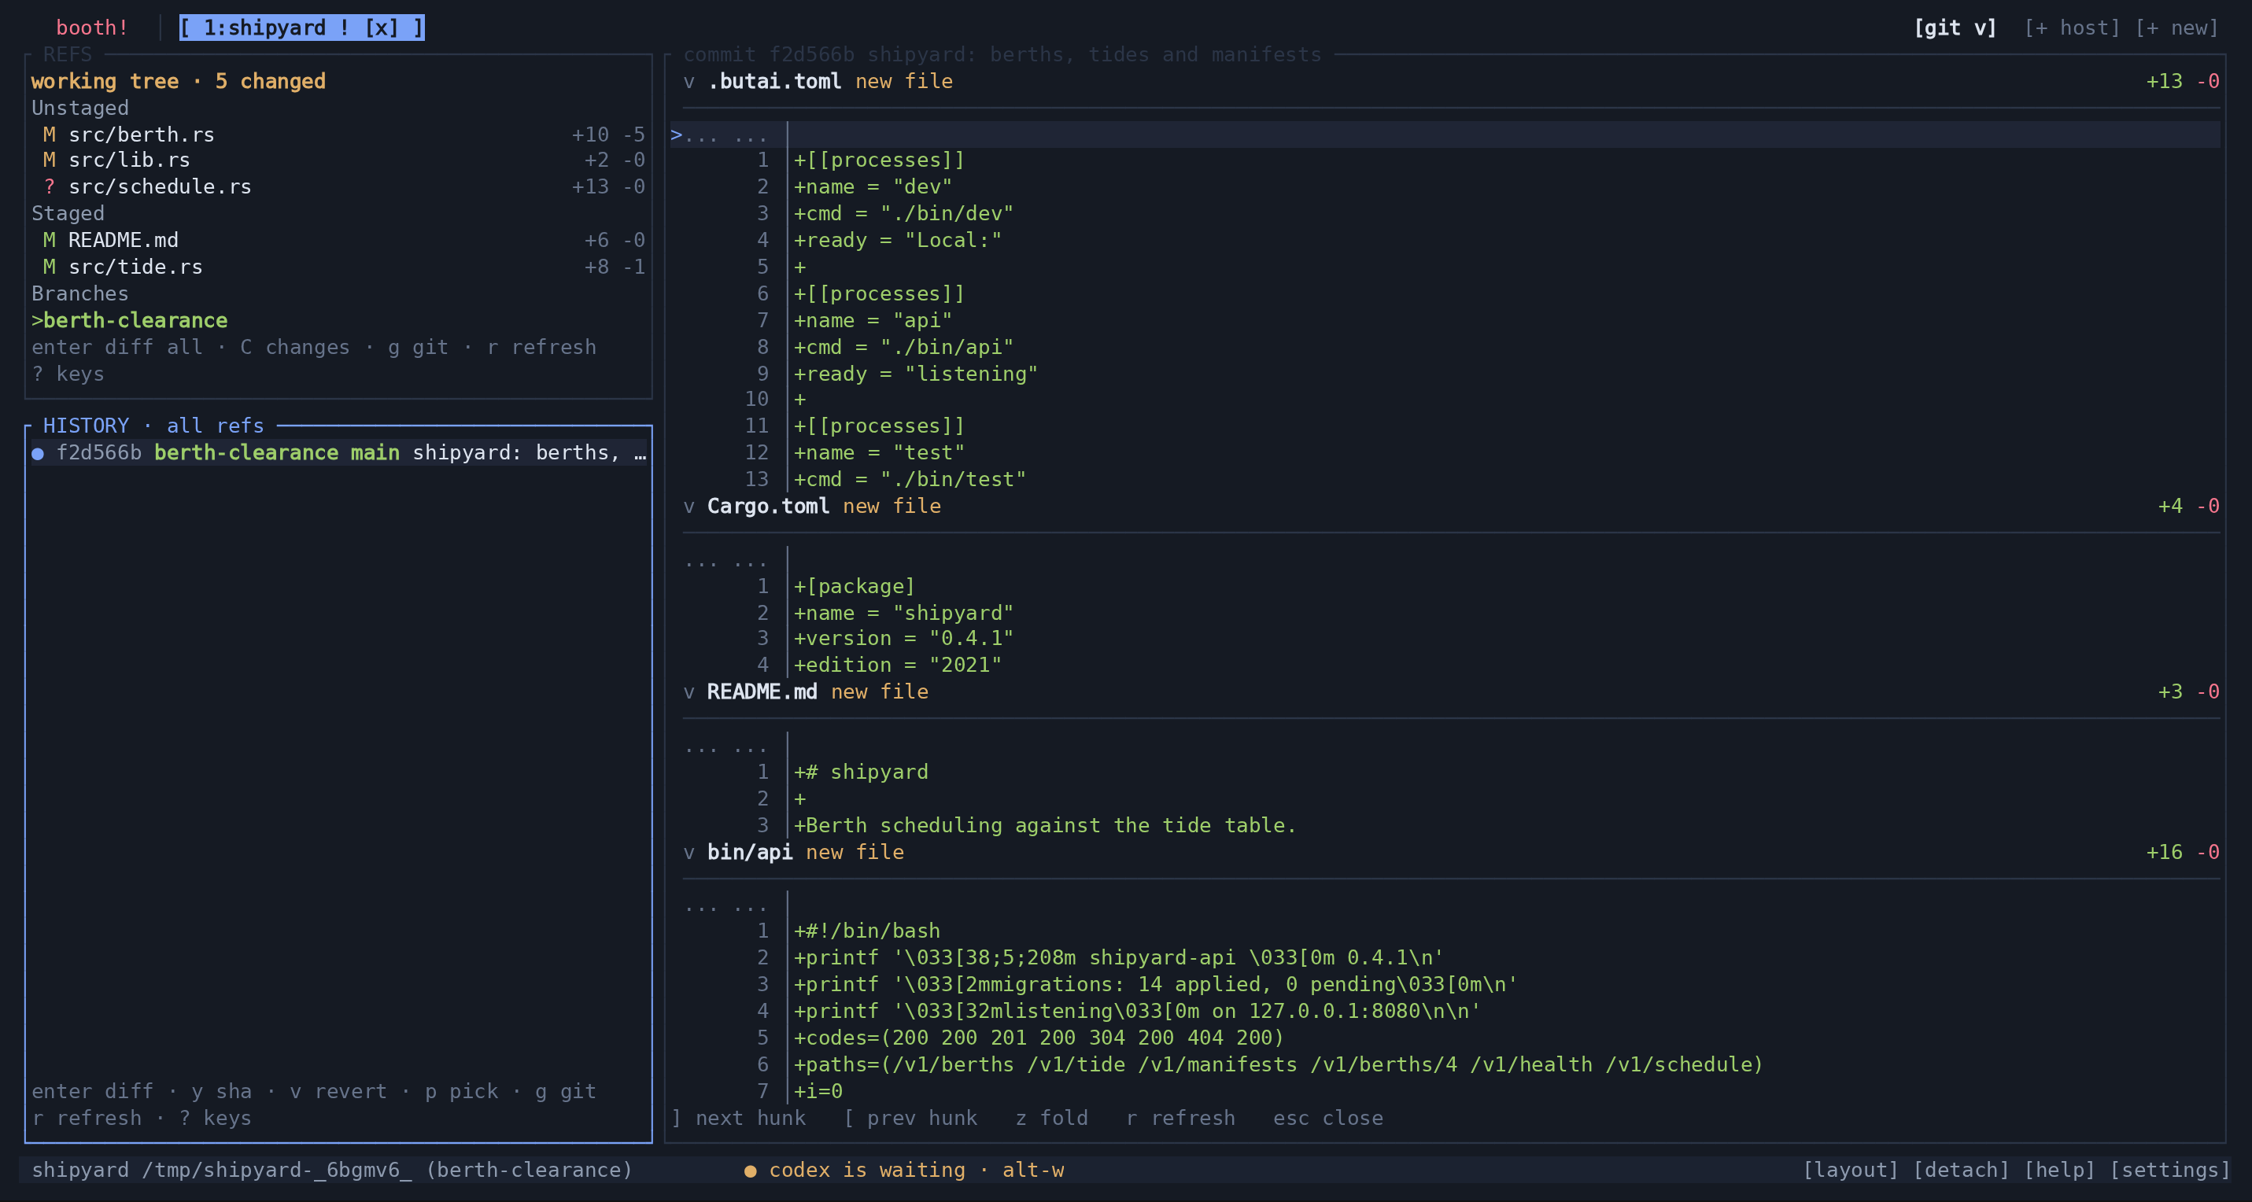Viewport: 2252px width, 1202px height.
Task: Click the +10 -5 stat for berth.rs
Action: (608, 135)
